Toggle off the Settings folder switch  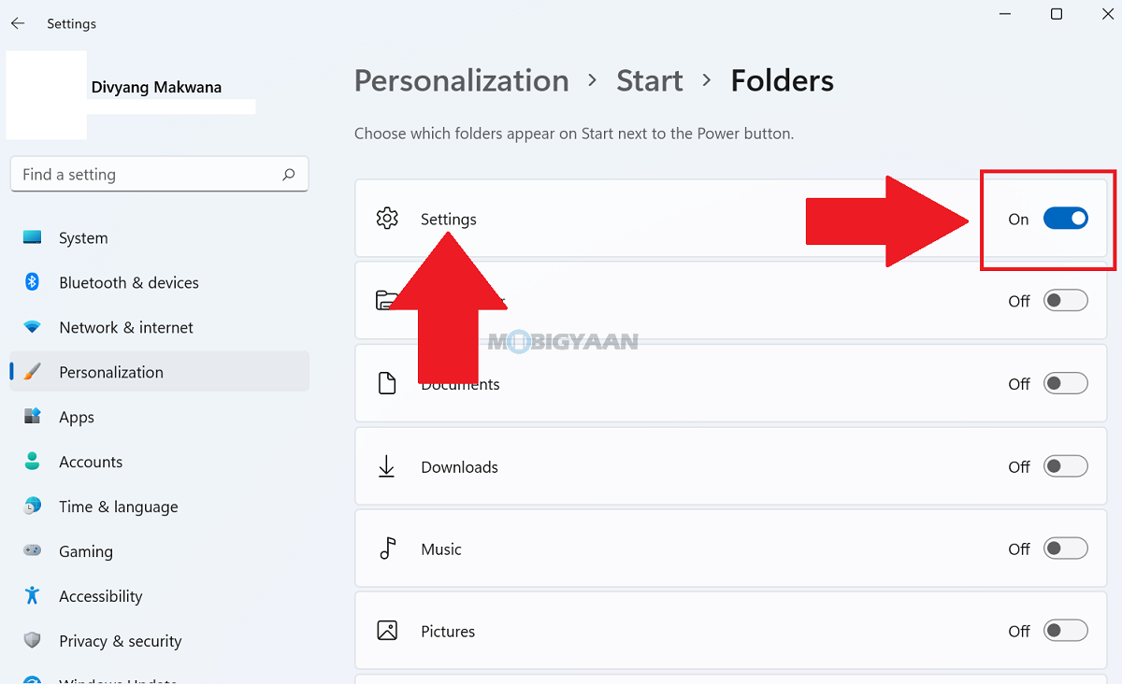pyautogui.click(x=1065, y=218)
